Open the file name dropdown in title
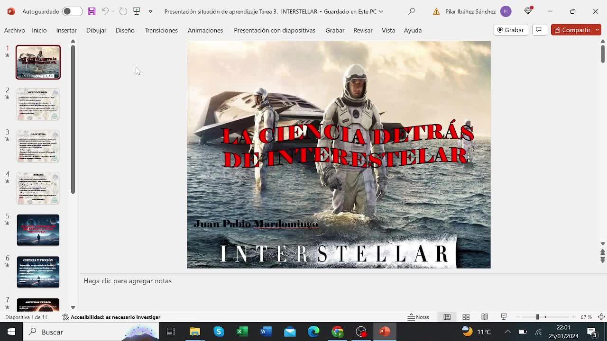Image resolution: width=607 pixels, height=341 pixels. (x=381, y=11)
